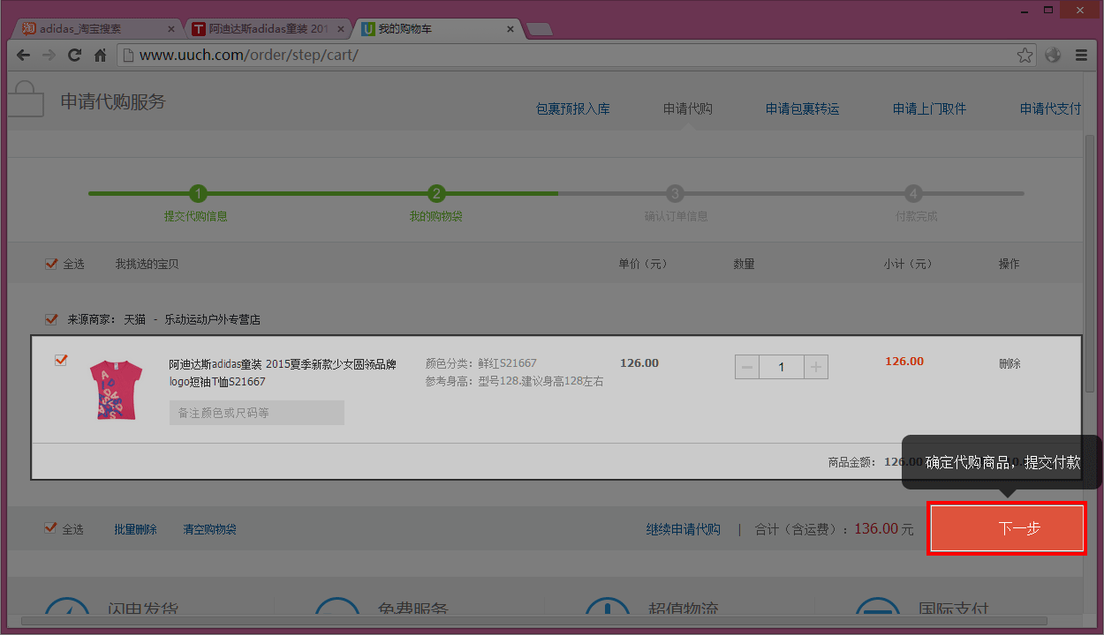
Task: Close the 阿迪达斯adidas童装 tab
Action: pos(341,29)
